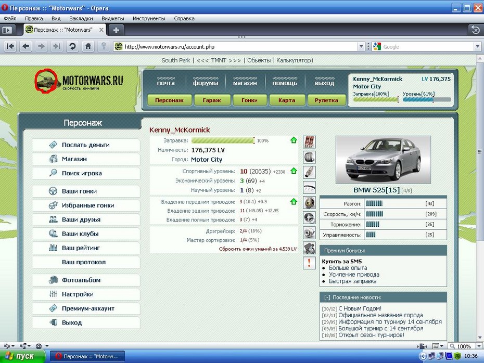Click the exhaust pipe part icon
The width and height of the screenshot is (484, 363).
click(x=309, y=173)
